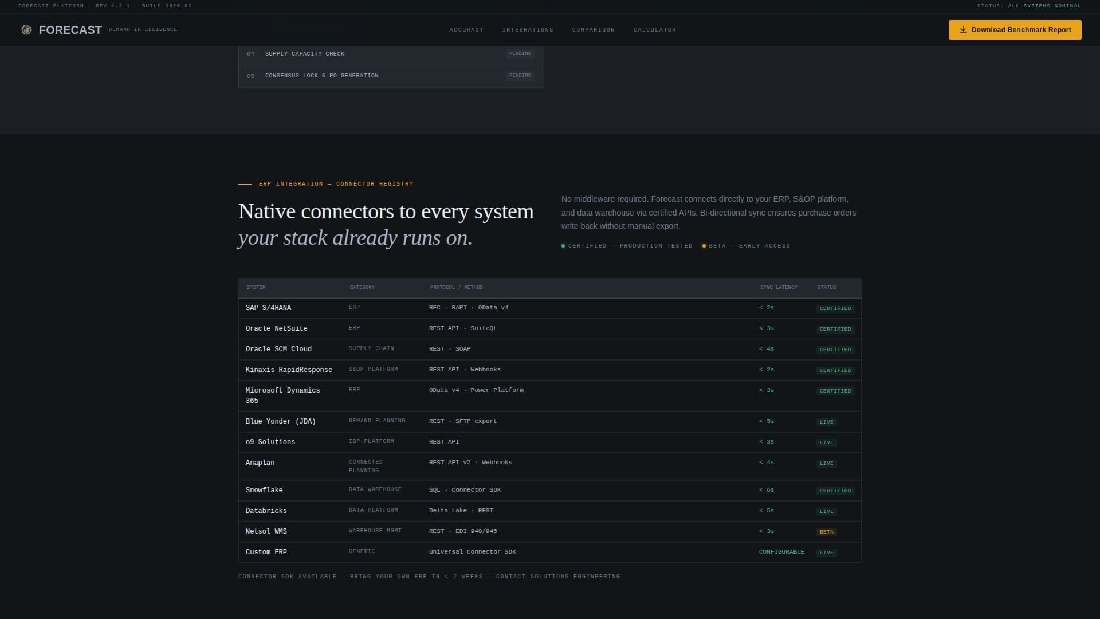The height and width of the screenshot is (619, 1100).
Task: Select the Anaplan row name
Action: tap(260, 463)
